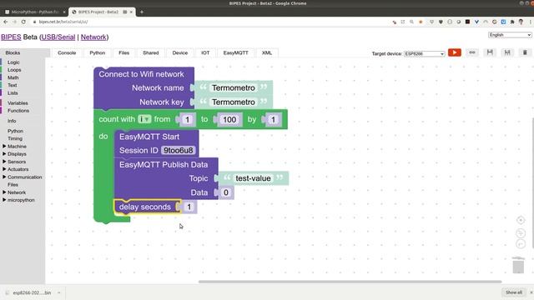Edit the Session ID field 9too6u8

coord(178,150)
